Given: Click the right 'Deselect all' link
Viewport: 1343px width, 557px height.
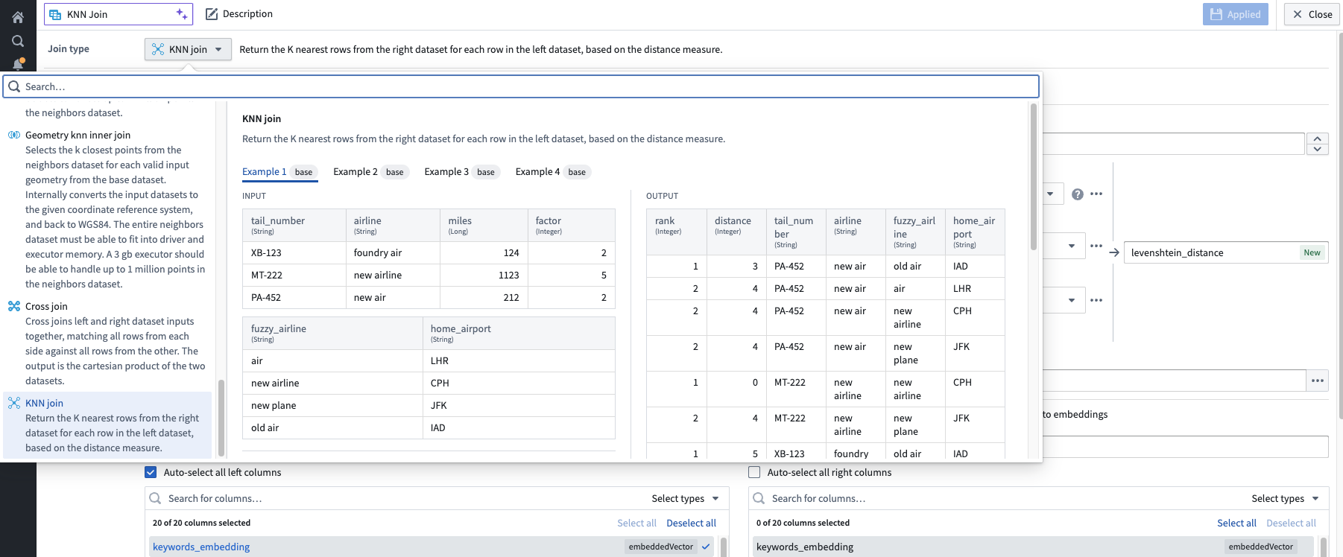Looking at the screenshot, I should pos(1291,523).
